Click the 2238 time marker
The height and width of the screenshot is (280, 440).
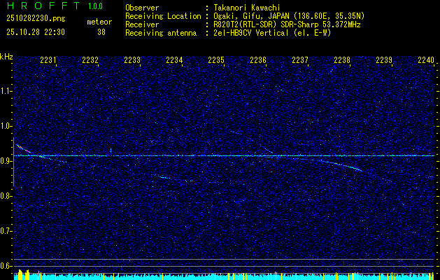[342, 60]
